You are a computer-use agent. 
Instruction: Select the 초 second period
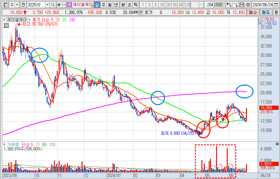(130, 5)
